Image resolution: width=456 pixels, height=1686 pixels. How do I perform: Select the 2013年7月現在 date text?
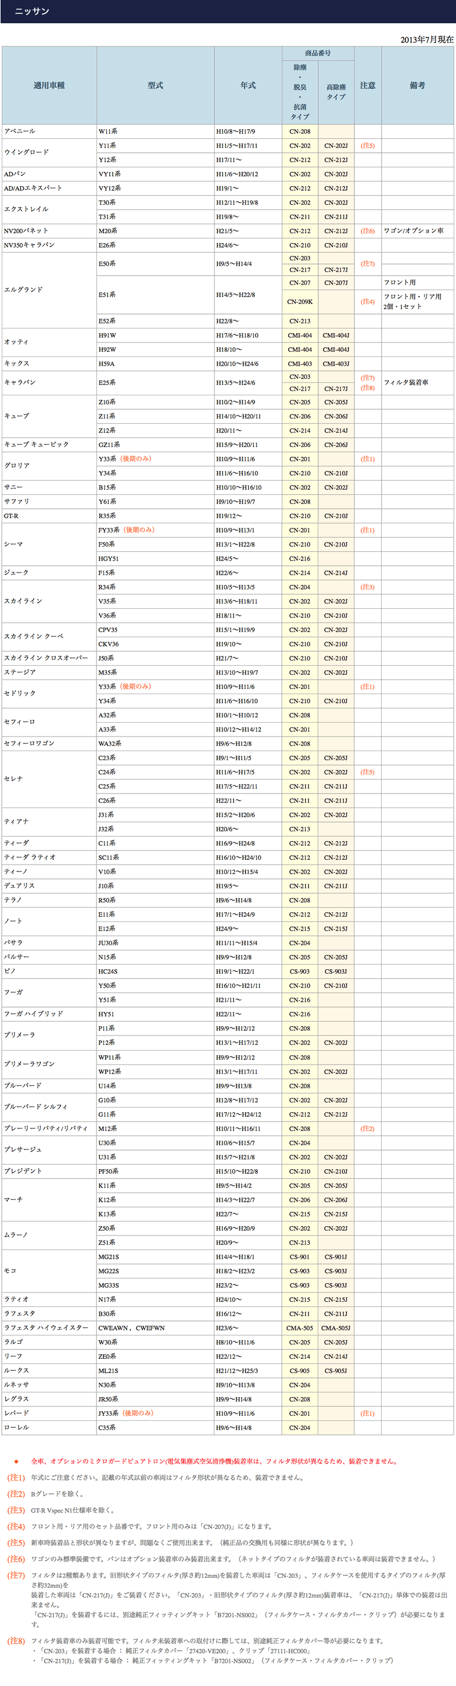(426, 40)
